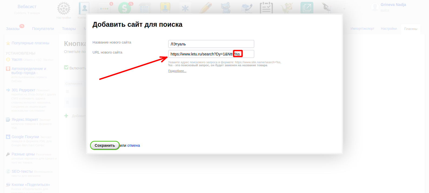
Task: Click the Автоопределение и выбор города plugin icon
Action: tap(8, 69)
